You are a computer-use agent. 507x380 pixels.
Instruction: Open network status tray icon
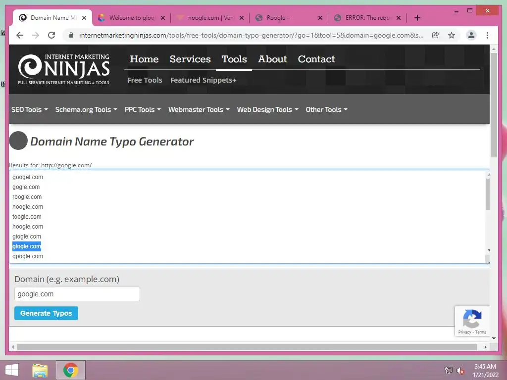[448, 371]
